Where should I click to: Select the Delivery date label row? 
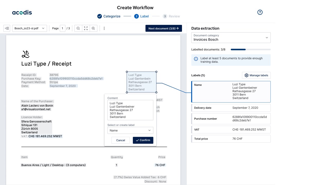[231, 108]
